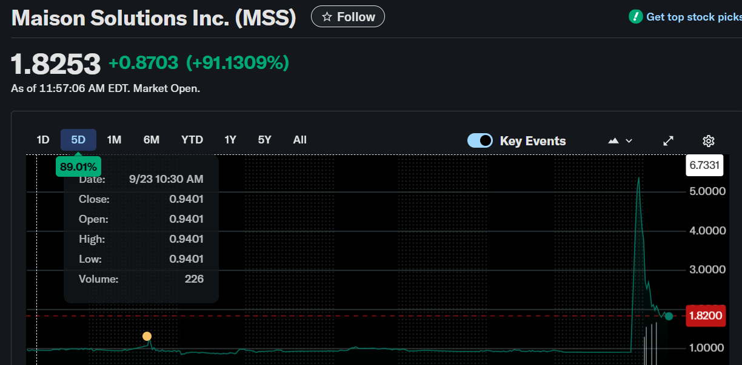Click the green current price dot
The height and width of the screenshot is (365, 742).
point(669,316)
